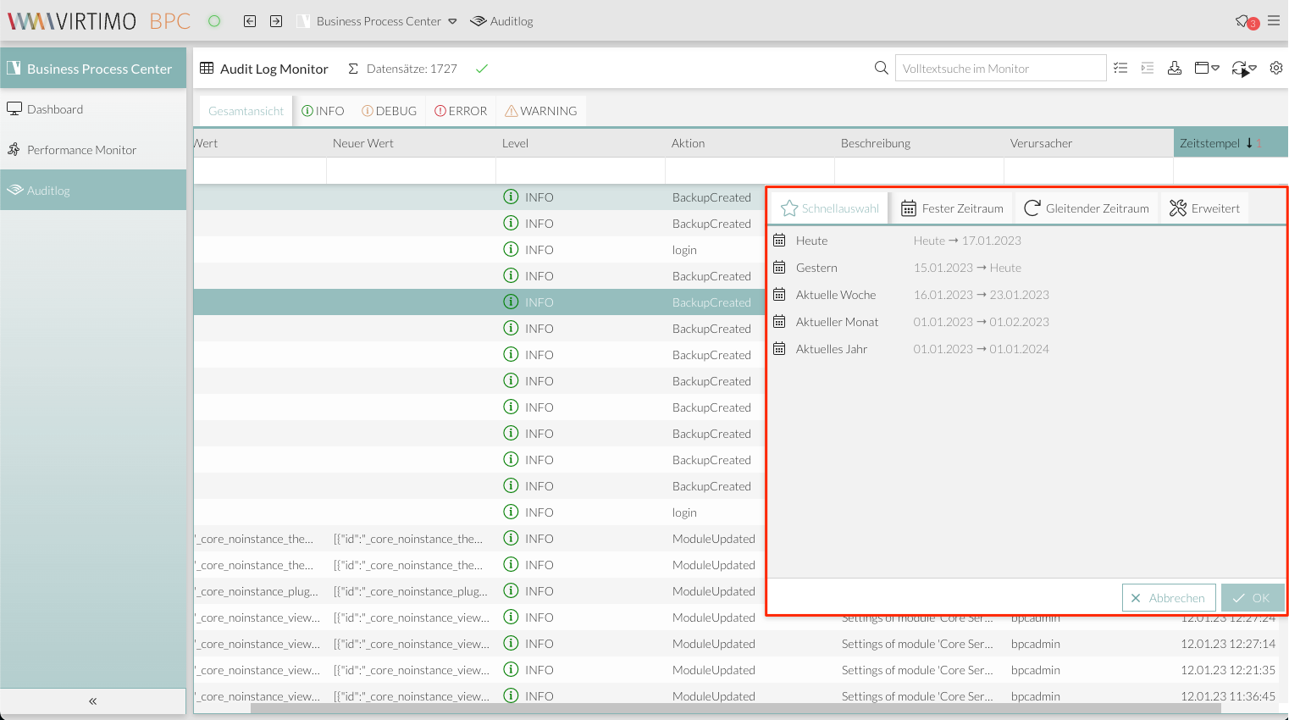Open the hamburger menu at top right

click(x=1274, y=21)
